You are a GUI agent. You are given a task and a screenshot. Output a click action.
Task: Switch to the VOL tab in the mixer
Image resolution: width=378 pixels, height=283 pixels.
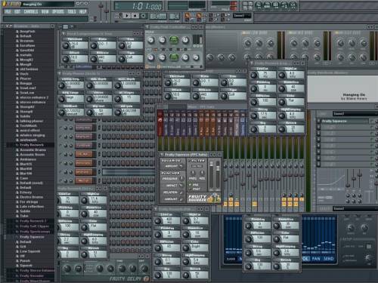tap(305, 259)
